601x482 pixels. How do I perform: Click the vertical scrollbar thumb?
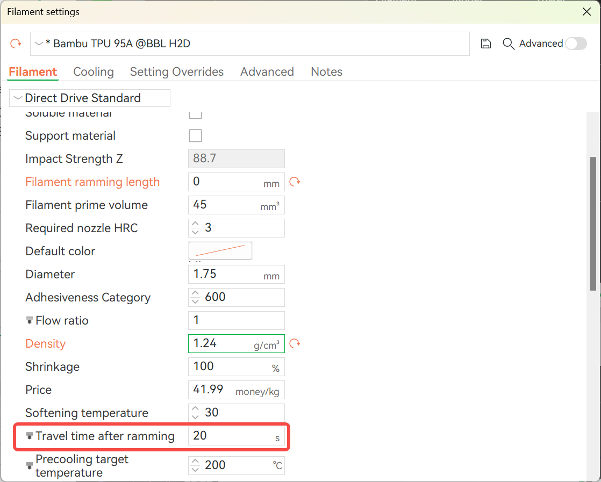coord(593,224)
